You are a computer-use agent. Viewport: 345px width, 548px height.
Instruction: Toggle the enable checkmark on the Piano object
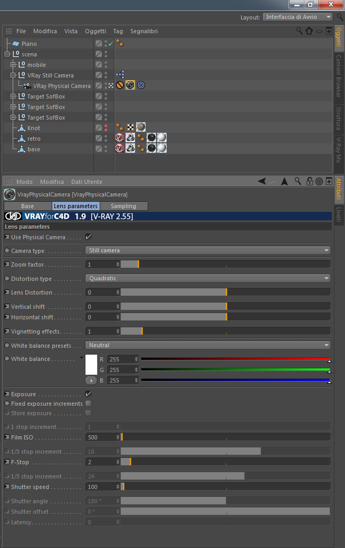tap(111, 44)
